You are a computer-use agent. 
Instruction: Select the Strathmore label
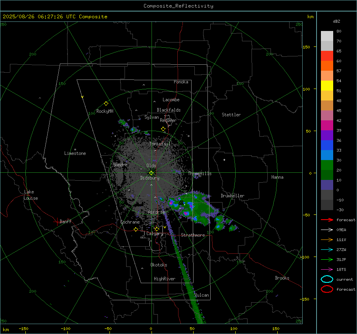(x=193, y=235)
